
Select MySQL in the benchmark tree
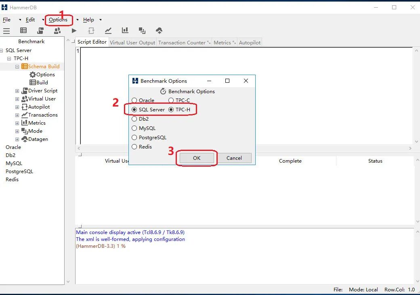14,163
